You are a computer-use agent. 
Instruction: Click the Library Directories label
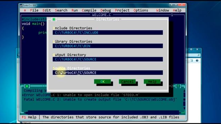pos(73,41)
